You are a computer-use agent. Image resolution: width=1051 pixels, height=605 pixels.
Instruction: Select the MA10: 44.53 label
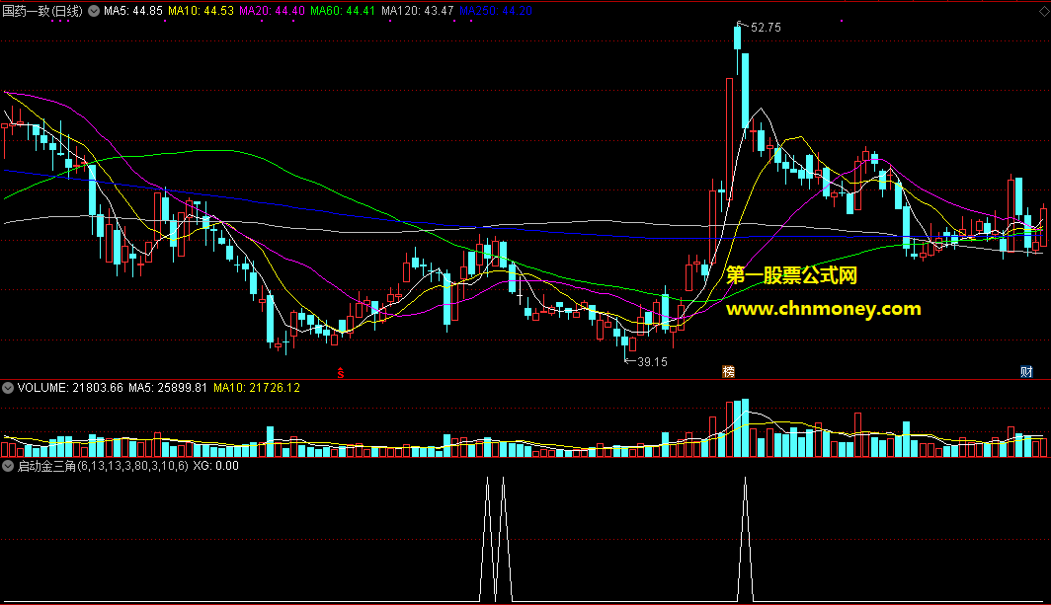pos(201,11)
